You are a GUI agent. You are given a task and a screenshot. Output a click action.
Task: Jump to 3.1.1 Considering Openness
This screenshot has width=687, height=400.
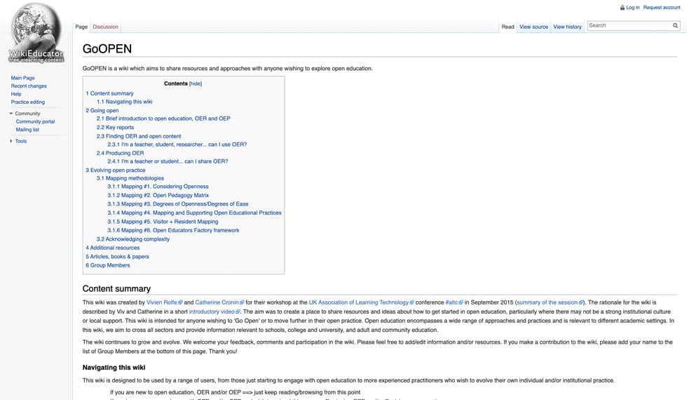tap(158, 187)
